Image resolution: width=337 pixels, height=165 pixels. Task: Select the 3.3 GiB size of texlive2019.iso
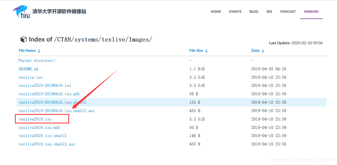(197, 119)
